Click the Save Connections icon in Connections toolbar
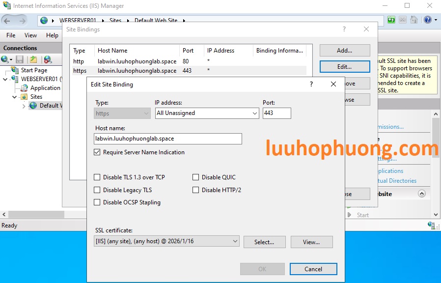Screen dimensions: 441x283 click(x=20, y=59)
